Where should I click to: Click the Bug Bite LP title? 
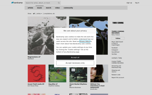[53, 84]
